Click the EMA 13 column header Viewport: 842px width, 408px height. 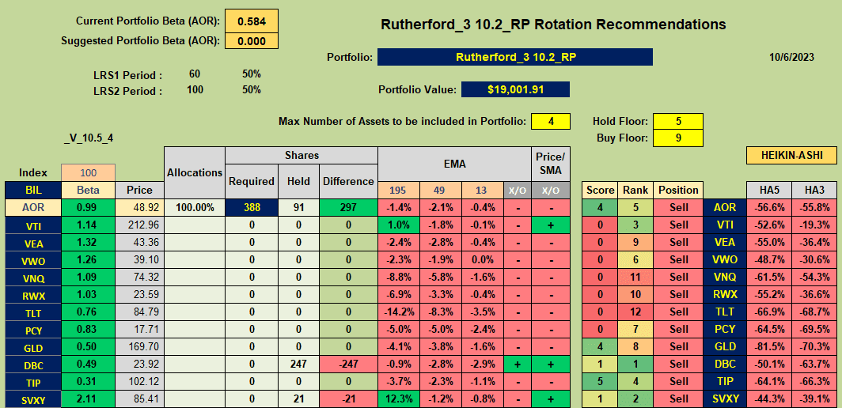(x=482, y=190)
